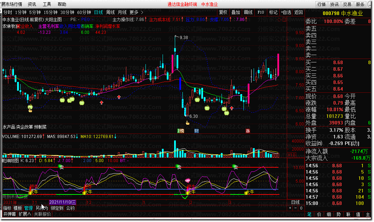Click the 更多 chevron arrow
374x222 pixels.
142,12
